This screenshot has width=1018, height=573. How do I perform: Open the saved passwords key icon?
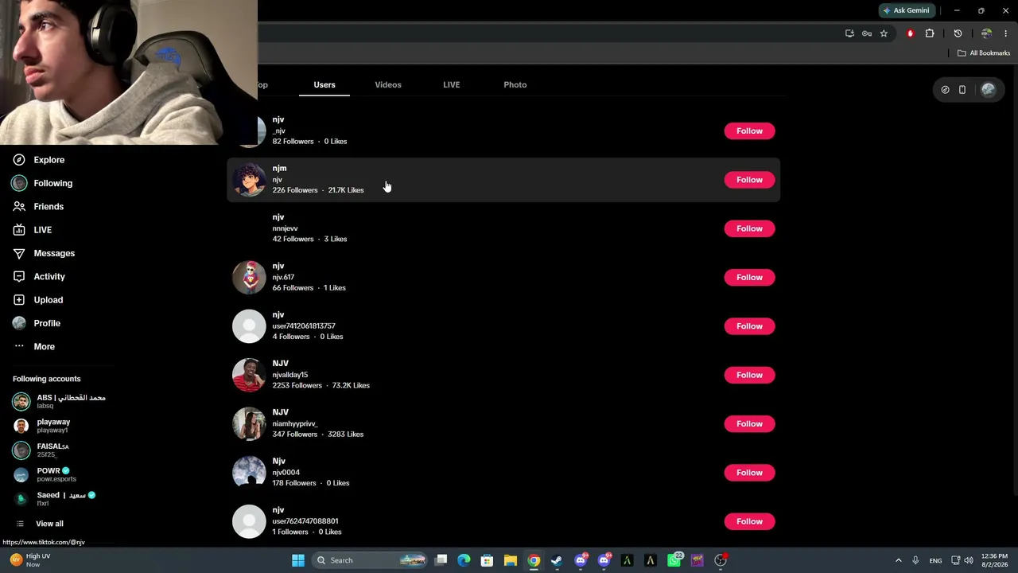[x=867, y=33]
